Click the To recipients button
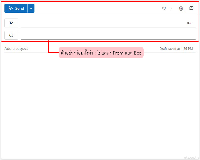Image resolution: width=200 pixels, height=160 pixels. click(x=11, y=23)
